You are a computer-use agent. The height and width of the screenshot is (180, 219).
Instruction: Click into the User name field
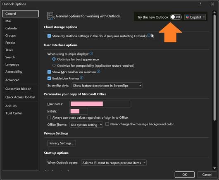click(100, 104)
